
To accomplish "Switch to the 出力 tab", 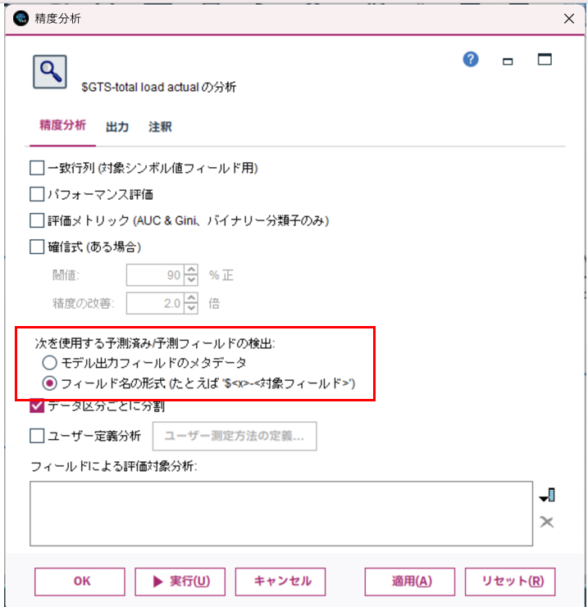I will [117, 127].
